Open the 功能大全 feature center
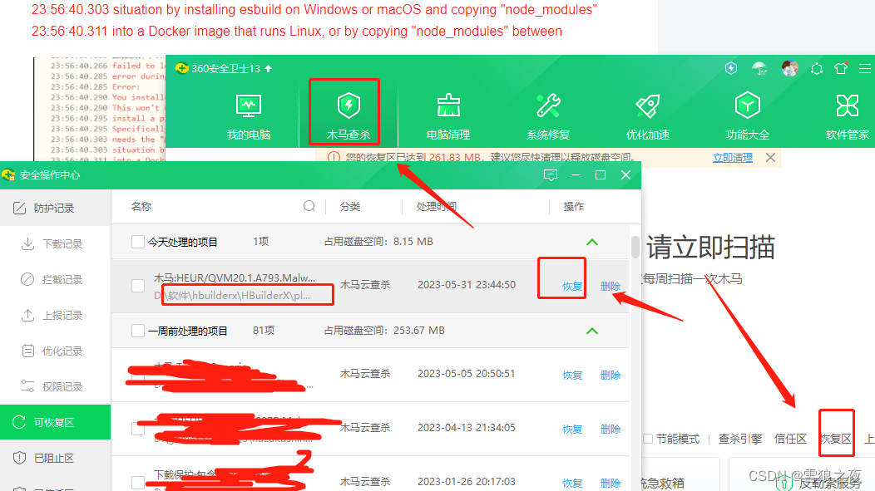This screenshot has height=491, width=875. (747, 111)
